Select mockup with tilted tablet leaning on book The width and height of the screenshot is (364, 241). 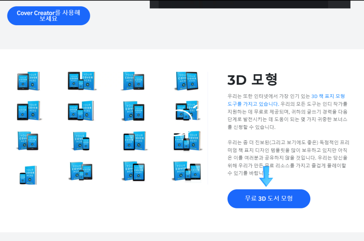coord(187,81)
